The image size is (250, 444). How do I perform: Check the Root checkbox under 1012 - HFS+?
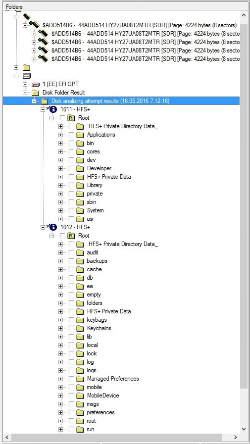[x=62, y=236]
